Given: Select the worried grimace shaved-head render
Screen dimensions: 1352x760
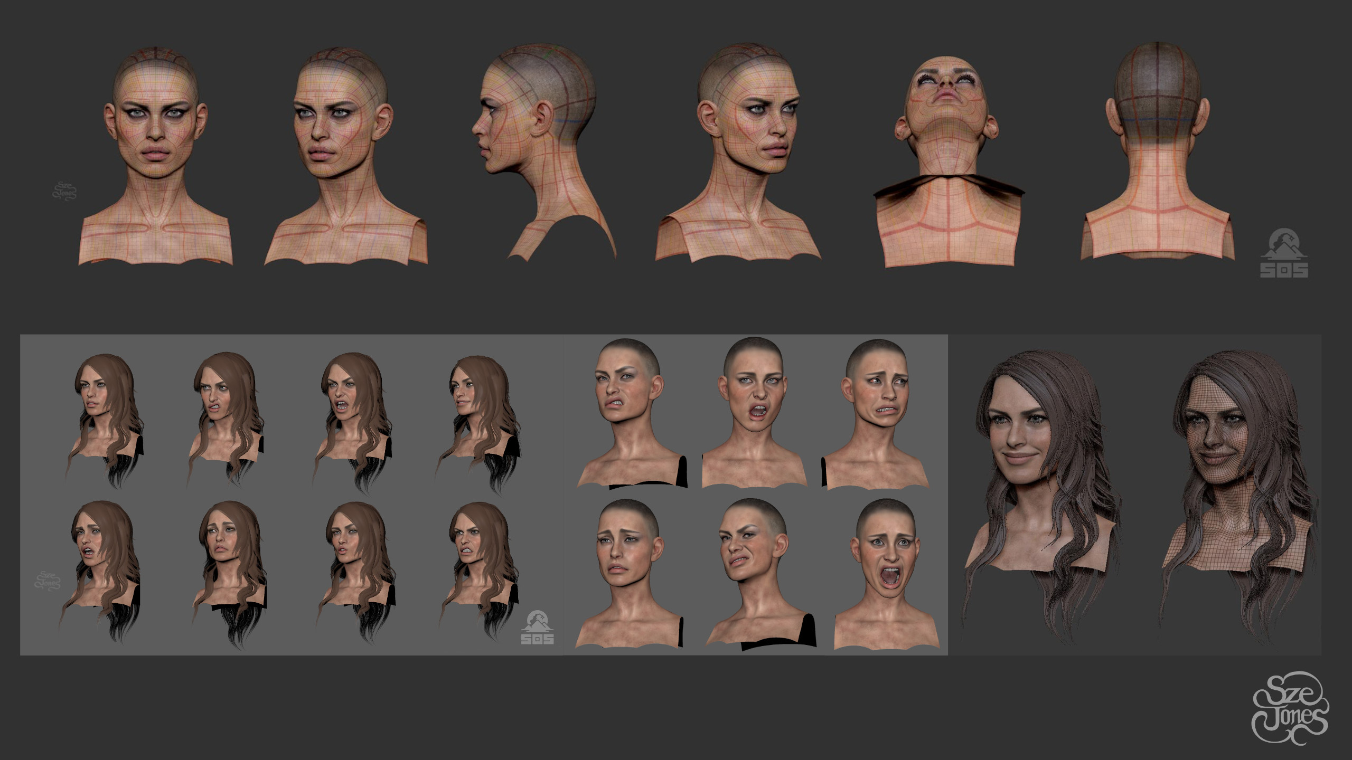Looking at the screenshot, I should click(x=875, y=414).
